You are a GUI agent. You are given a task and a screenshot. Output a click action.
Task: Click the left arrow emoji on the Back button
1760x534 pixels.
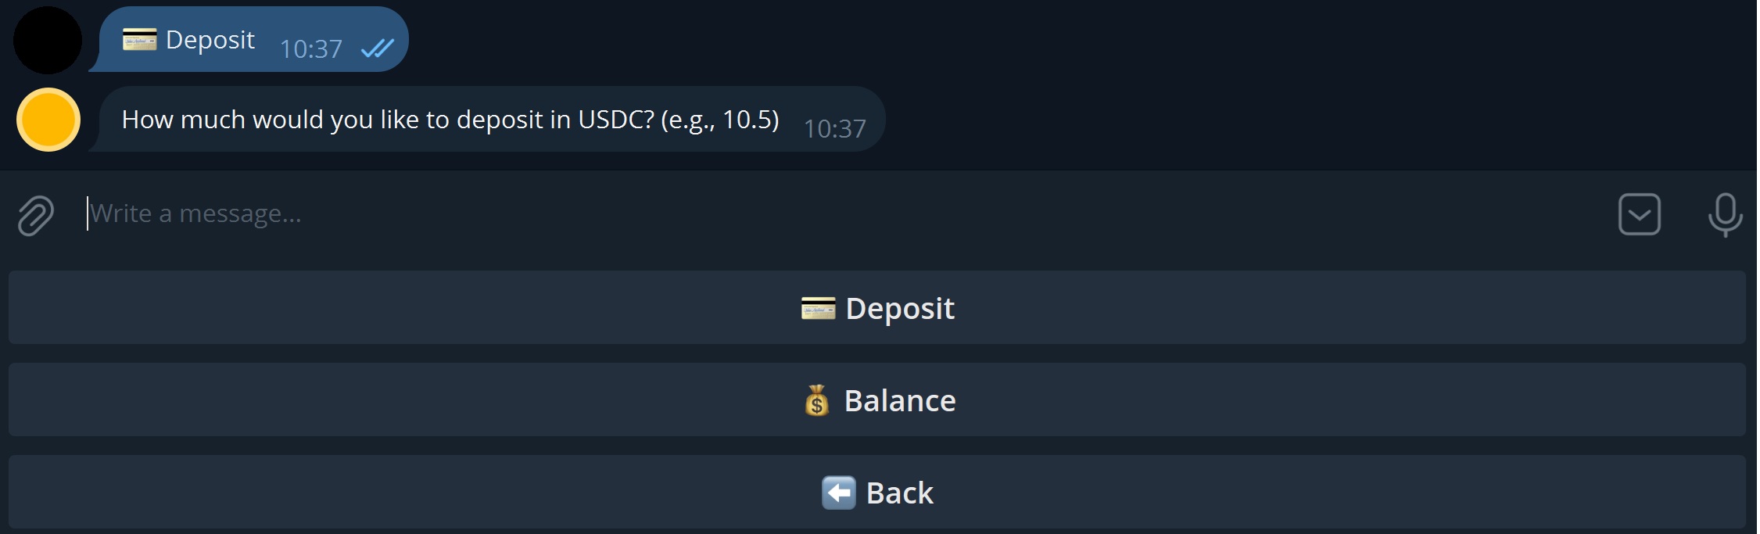(x=838, y=493)
